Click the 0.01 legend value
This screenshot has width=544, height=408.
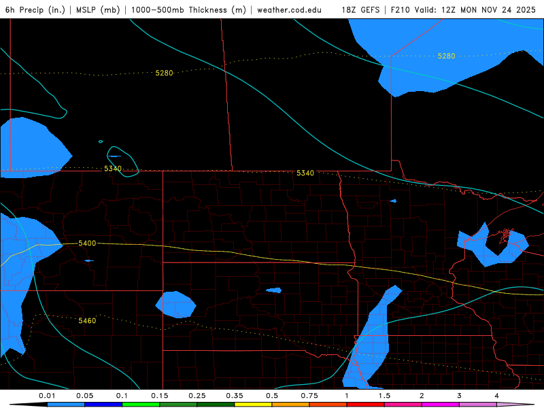click(47, 396)
